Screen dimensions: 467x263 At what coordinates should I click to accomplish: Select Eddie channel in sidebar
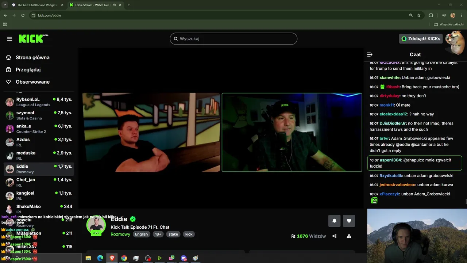[x=39, y=169]
